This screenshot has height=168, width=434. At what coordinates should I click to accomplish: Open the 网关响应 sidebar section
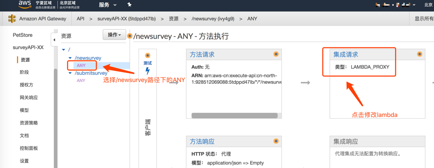tap(29, 98)
